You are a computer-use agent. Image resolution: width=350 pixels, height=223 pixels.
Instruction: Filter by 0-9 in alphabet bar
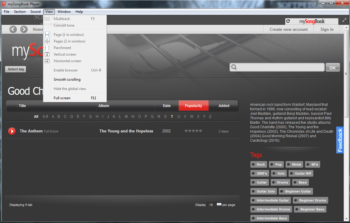pos(45,117)
